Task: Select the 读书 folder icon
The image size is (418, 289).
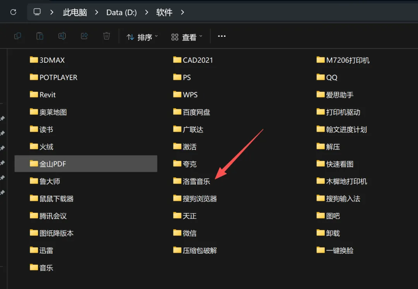Action: coord(34,129)
